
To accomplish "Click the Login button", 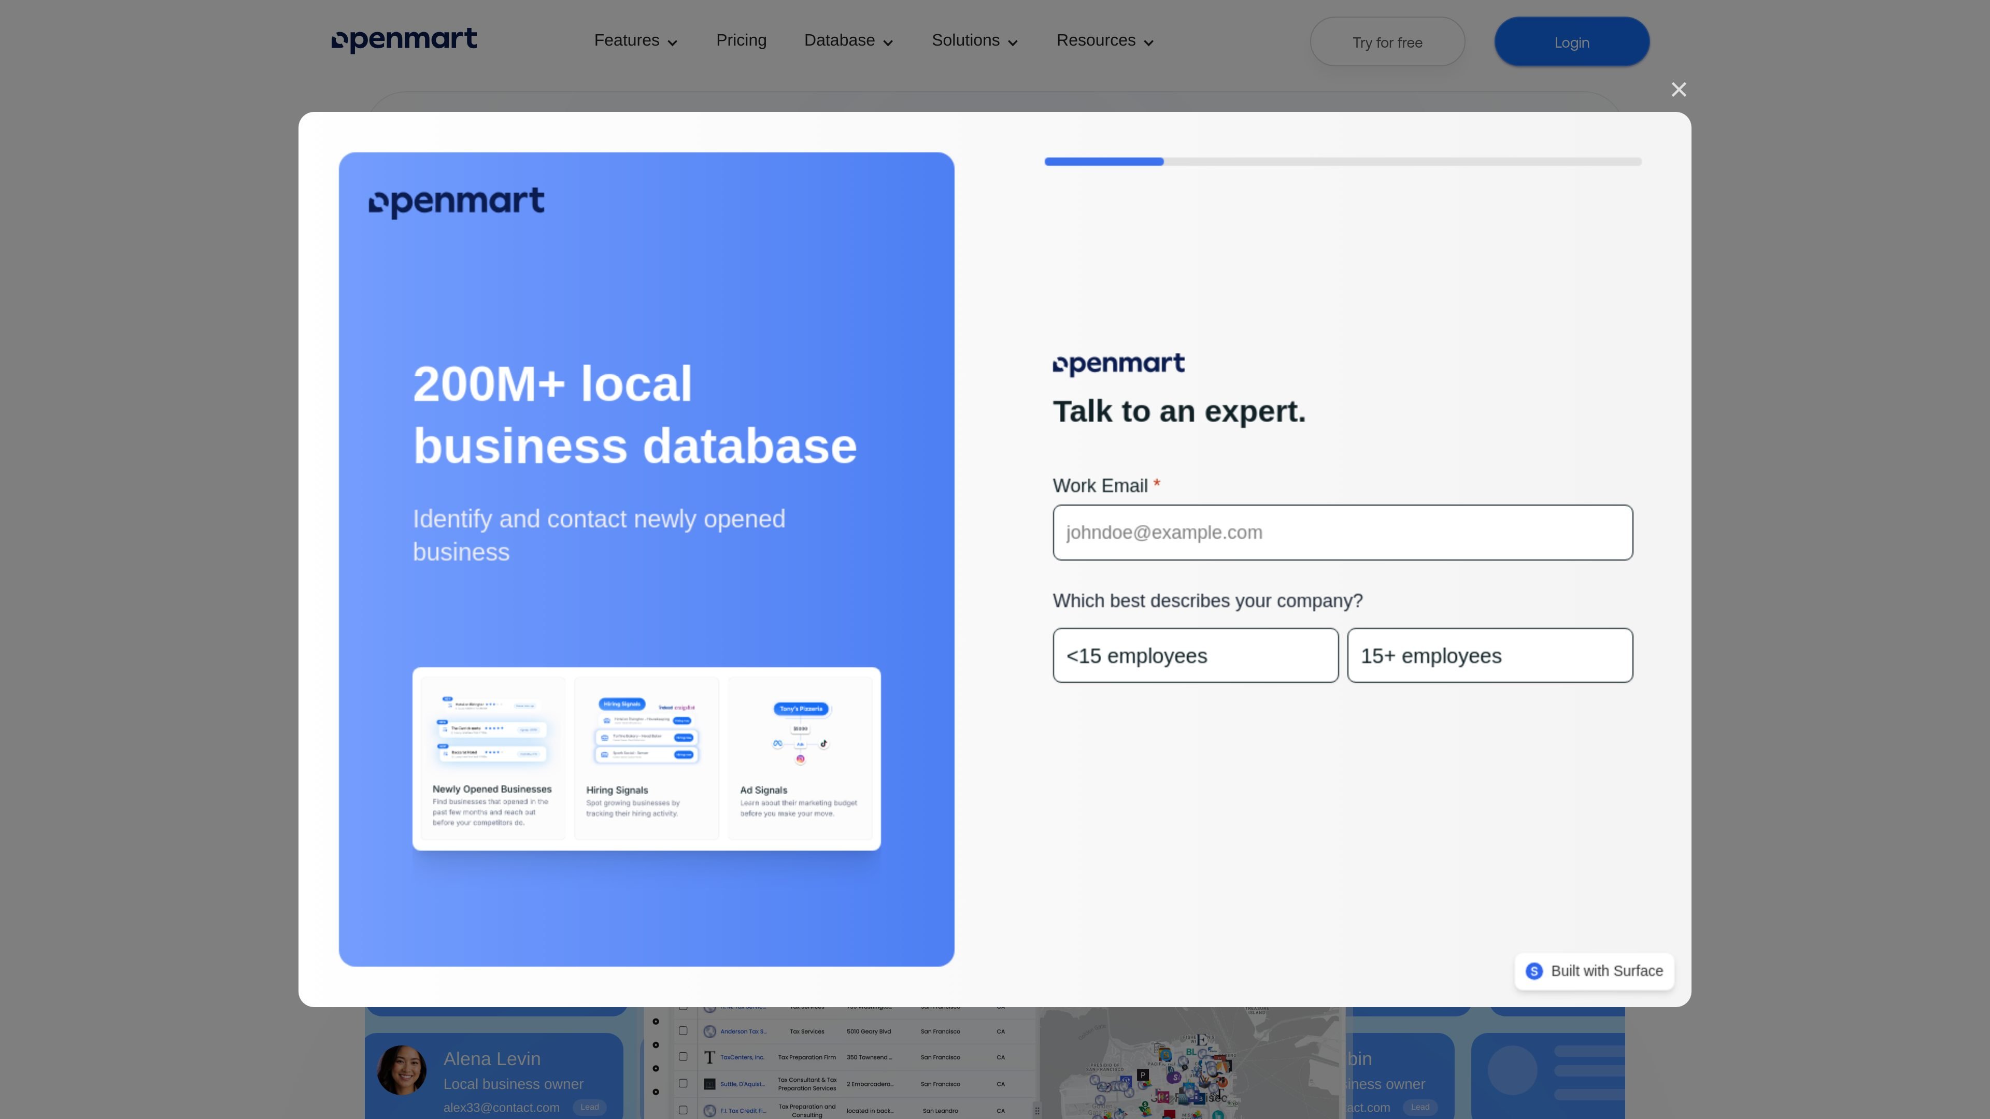I will pyautogui.click(x=1571, y=41).
